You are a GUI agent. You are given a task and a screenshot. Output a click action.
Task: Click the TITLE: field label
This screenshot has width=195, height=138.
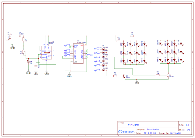[x=121, y=123]
